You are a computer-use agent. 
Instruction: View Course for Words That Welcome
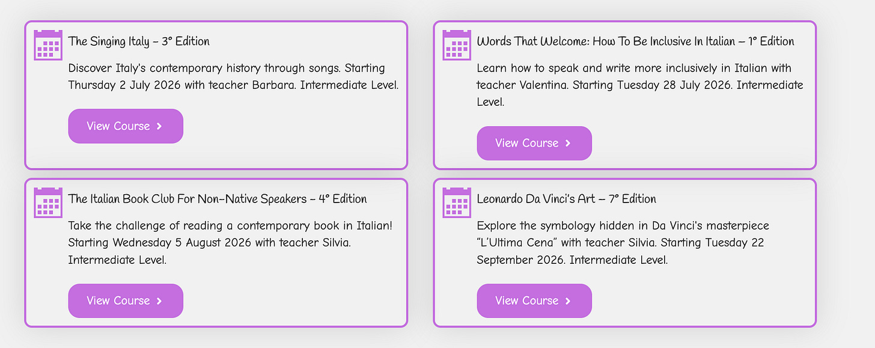[534, 144]
